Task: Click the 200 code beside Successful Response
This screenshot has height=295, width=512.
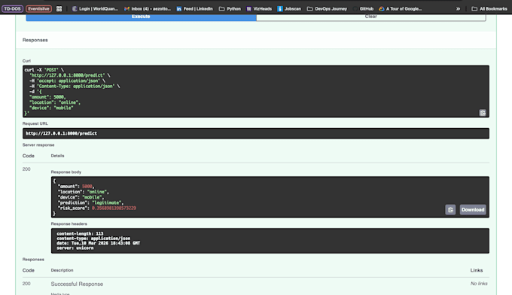Action: click(x=26, y=284)
